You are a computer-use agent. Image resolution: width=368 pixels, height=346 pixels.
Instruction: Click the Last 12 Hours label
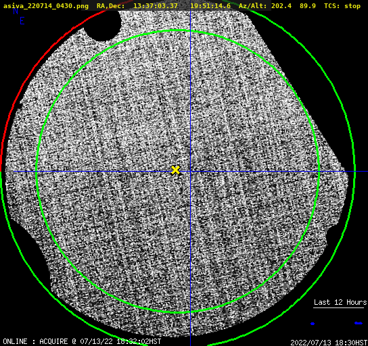[340, 302]
